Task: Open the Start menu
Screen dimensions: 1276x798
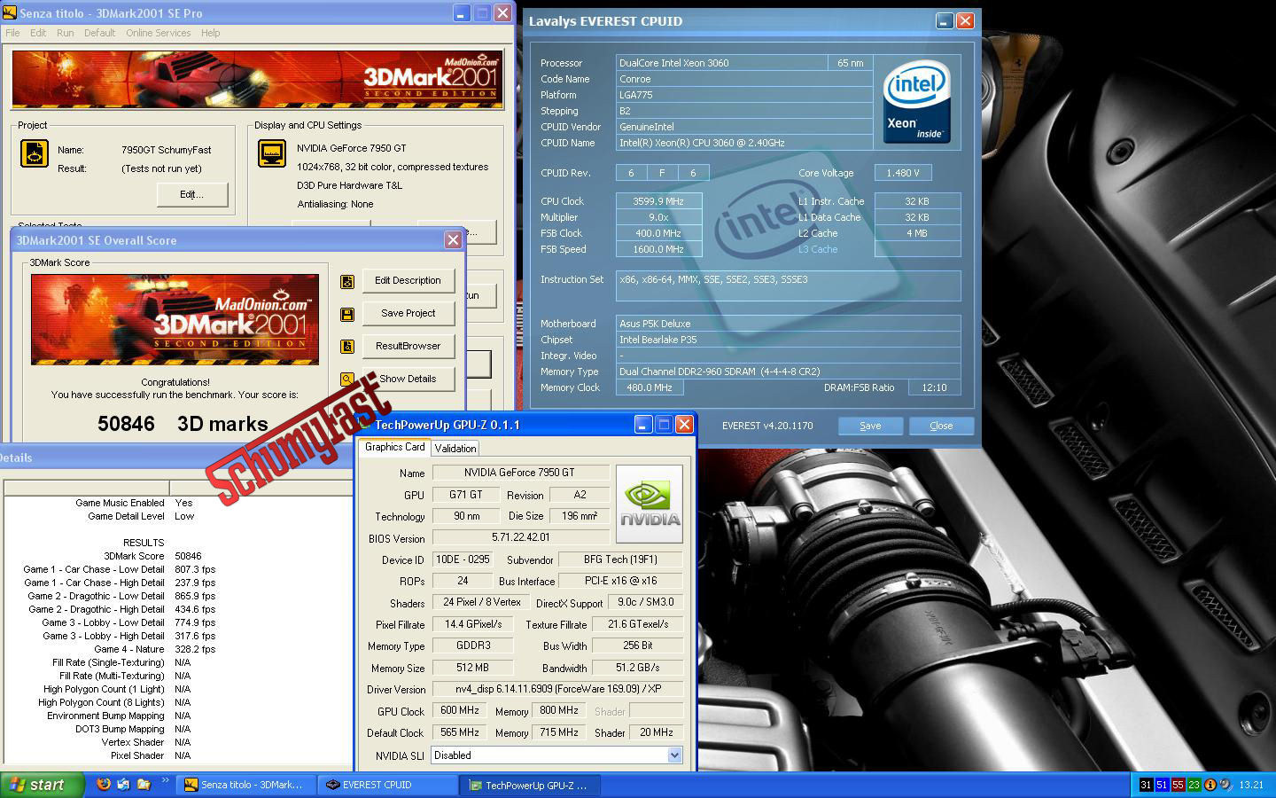Action: point(43,785)
